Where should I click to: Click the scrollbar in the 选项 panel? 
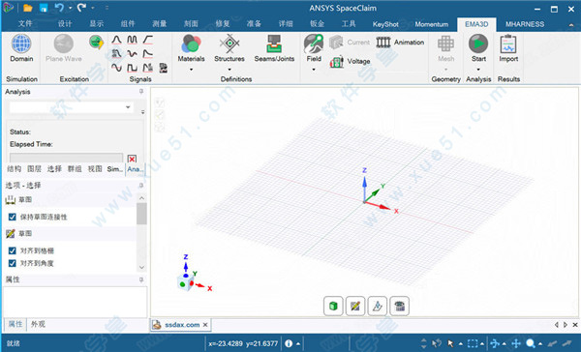(141, 213)
